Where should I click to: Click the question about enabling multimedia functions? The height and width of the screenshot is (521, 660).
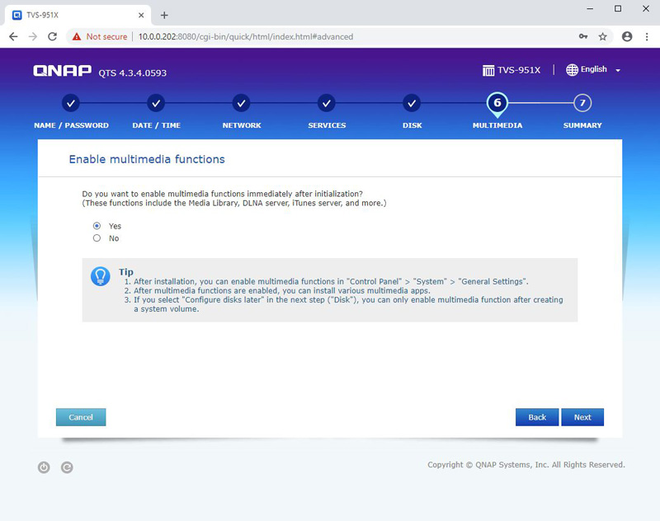[x=222, y=194]
